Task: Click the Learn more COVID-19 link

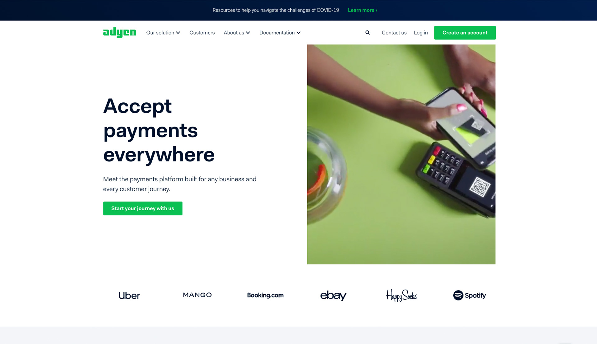Action: pyautogui.click(x=362, y=10)
